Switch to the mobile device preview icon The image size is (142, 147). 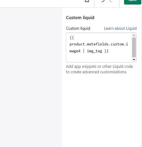87,1
